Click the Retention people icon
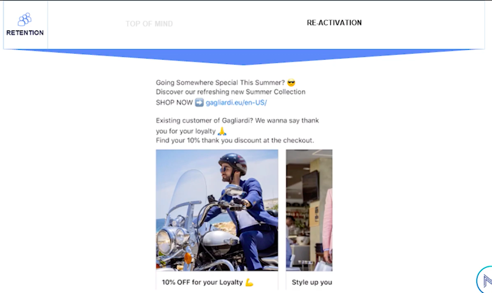The height and width of the screenshot is (293, 492). tap(24, 20)
